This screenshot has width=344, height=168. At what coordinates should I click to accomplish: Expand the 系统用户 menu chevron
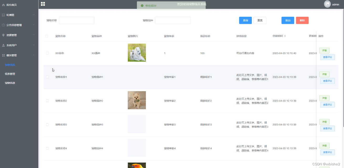coord(34,45)
